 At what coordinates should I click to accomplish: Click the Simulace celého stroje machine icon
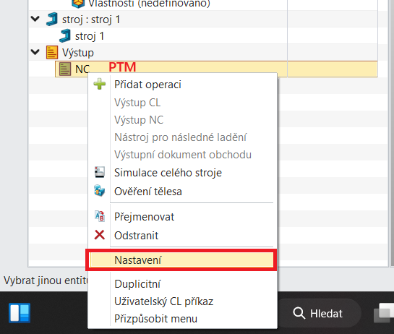[100, 172]
